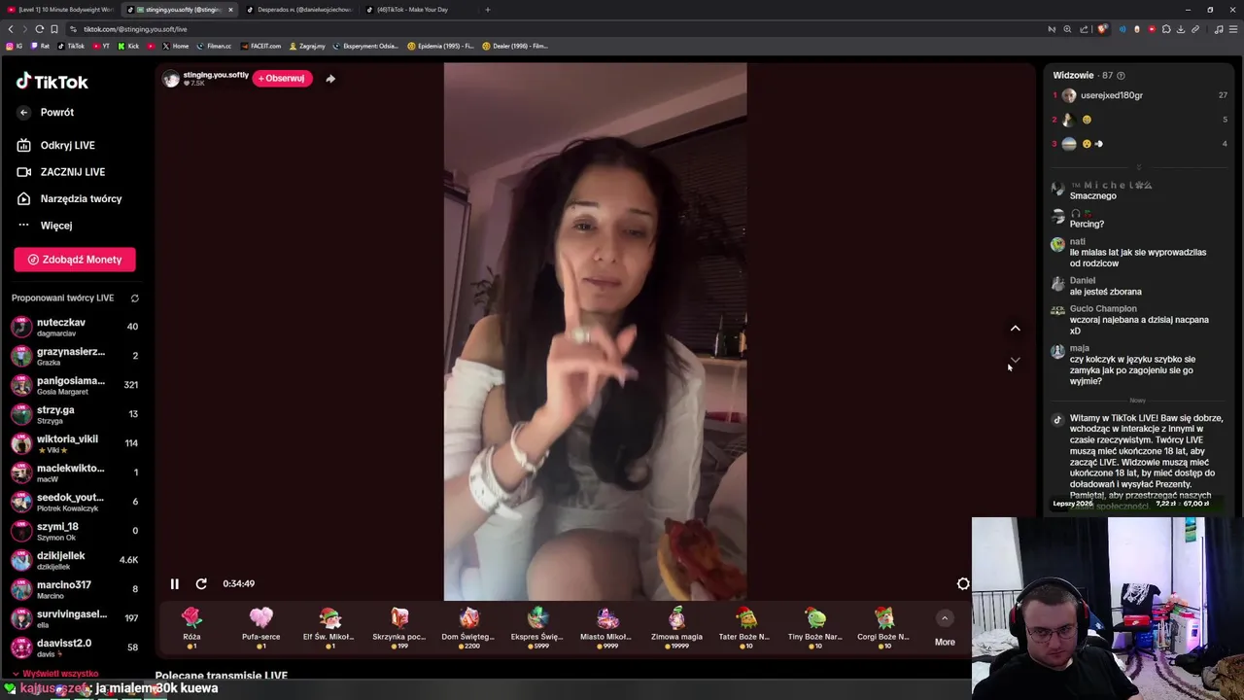The height and width of the screenshot is (700, 1244).
Task: Send Elf Św. Mikołaja gift
Action: 329,628
